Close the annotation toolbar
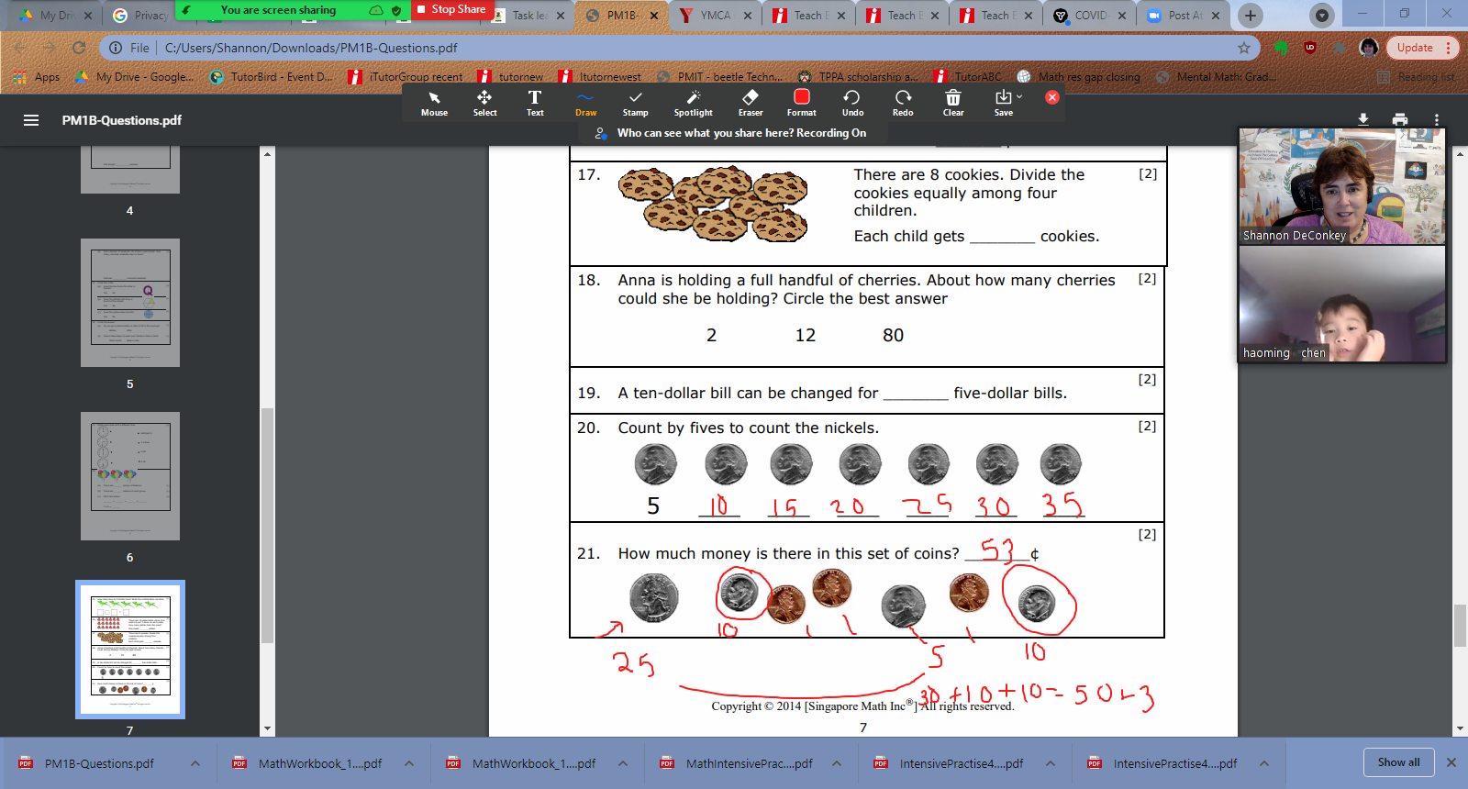 1052,97
